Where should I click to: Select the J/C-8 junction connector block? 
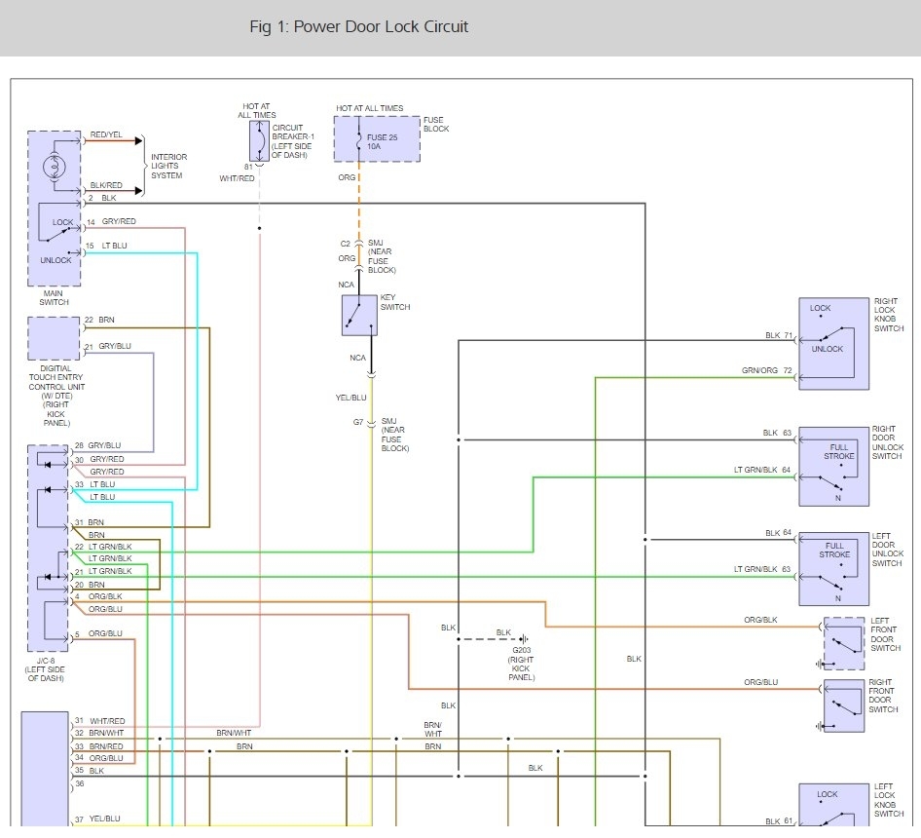[x=48, y=547]
